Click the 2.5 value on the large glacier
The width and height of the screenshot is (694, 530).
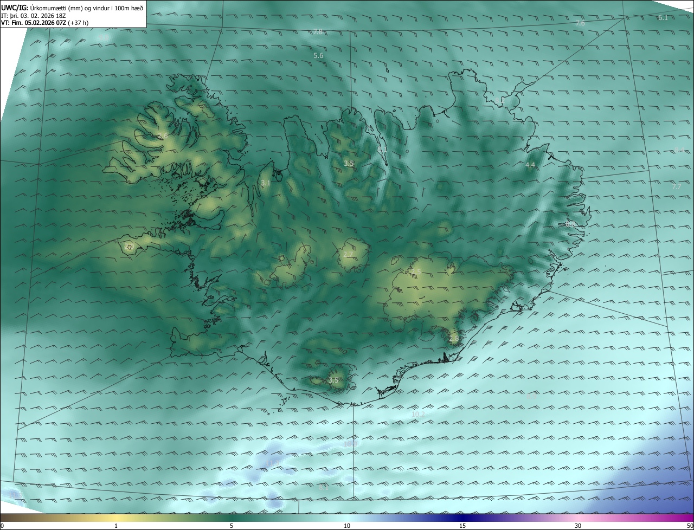tap(416, 272)
